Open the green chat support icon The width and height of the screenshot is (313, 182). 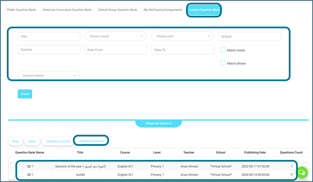point(302,172)
